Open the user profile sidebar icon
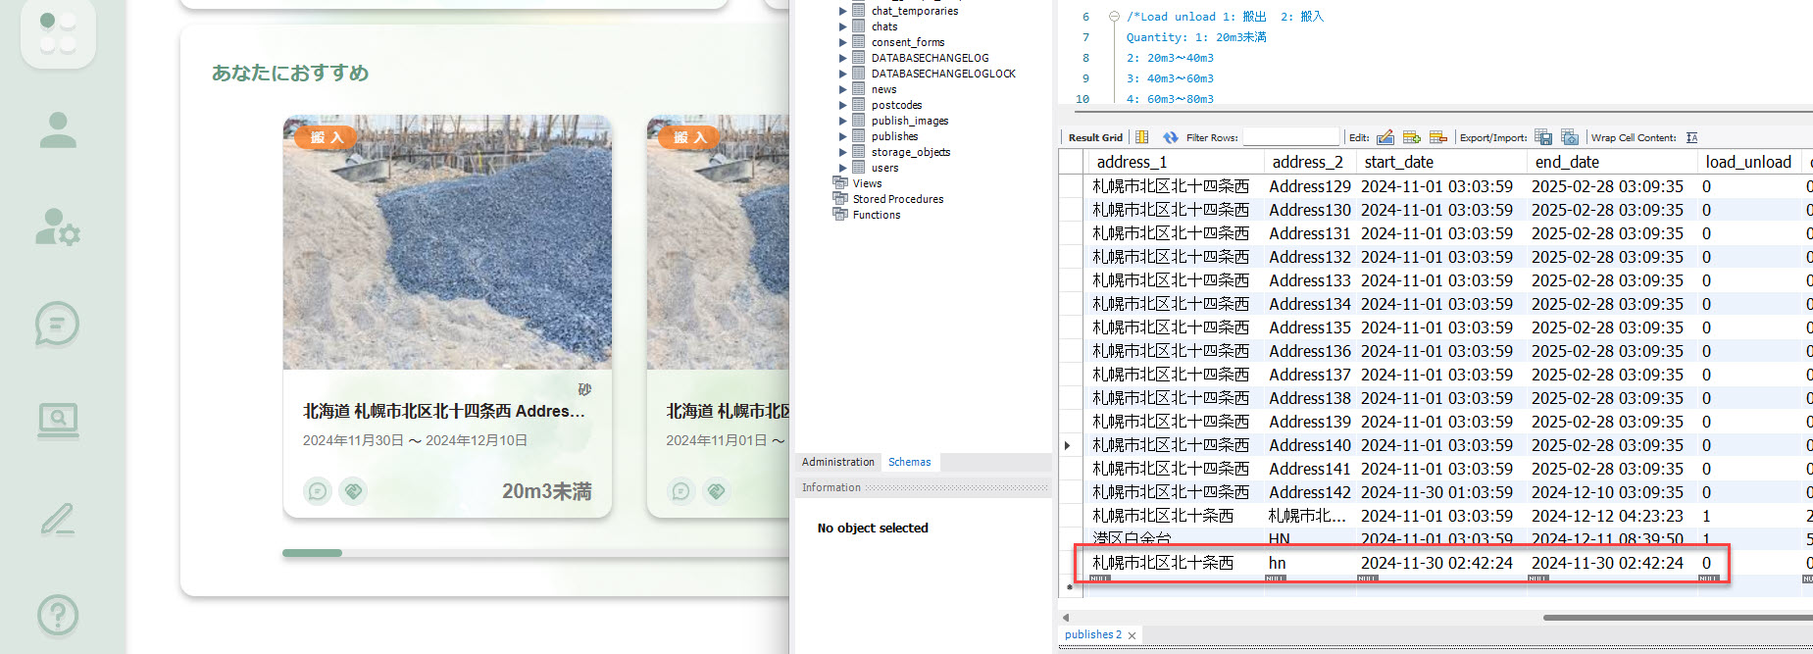Image resolution: width=1813 pixels, height=654 pixels. click(x=58, y=130)
